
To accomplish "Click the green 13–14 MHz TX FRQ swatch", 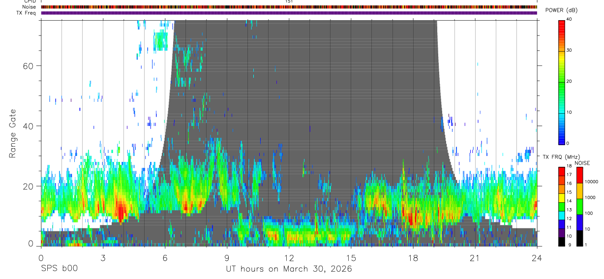I will [562, 207].
